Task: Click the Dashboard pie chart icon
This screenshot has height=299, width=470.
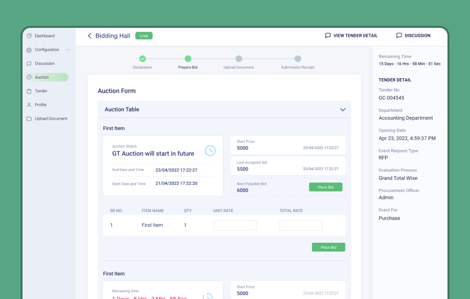Action: 29,36
